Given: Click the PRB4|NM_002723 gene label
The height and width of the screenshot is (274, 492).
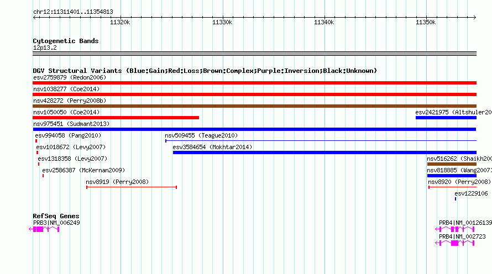Looking at the screenshot, I should 462,236.
